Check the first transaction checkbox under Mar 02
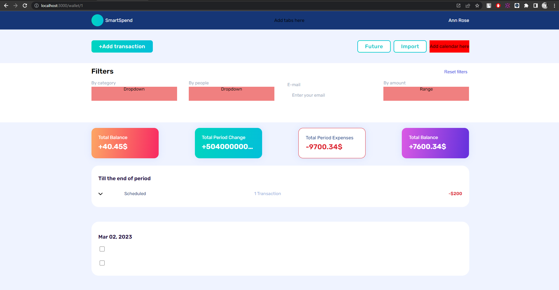Screen dimensions: 559x290 click(x=102, y=249)
